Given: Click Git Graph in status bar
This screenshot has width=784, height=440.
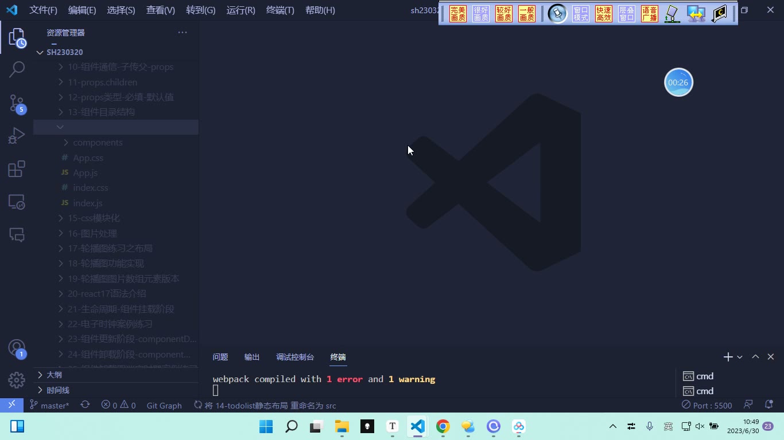Looking at the screenshot, I should click(164, 405).
